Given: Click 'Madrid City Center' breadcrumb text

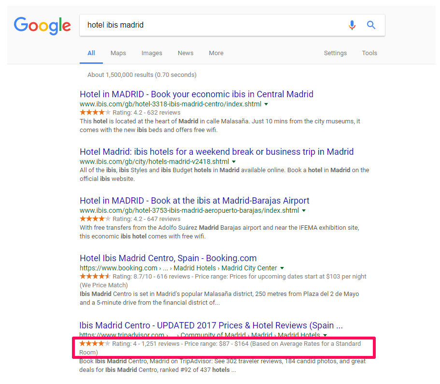Looking at the screenshot, I should pos(249,268).
